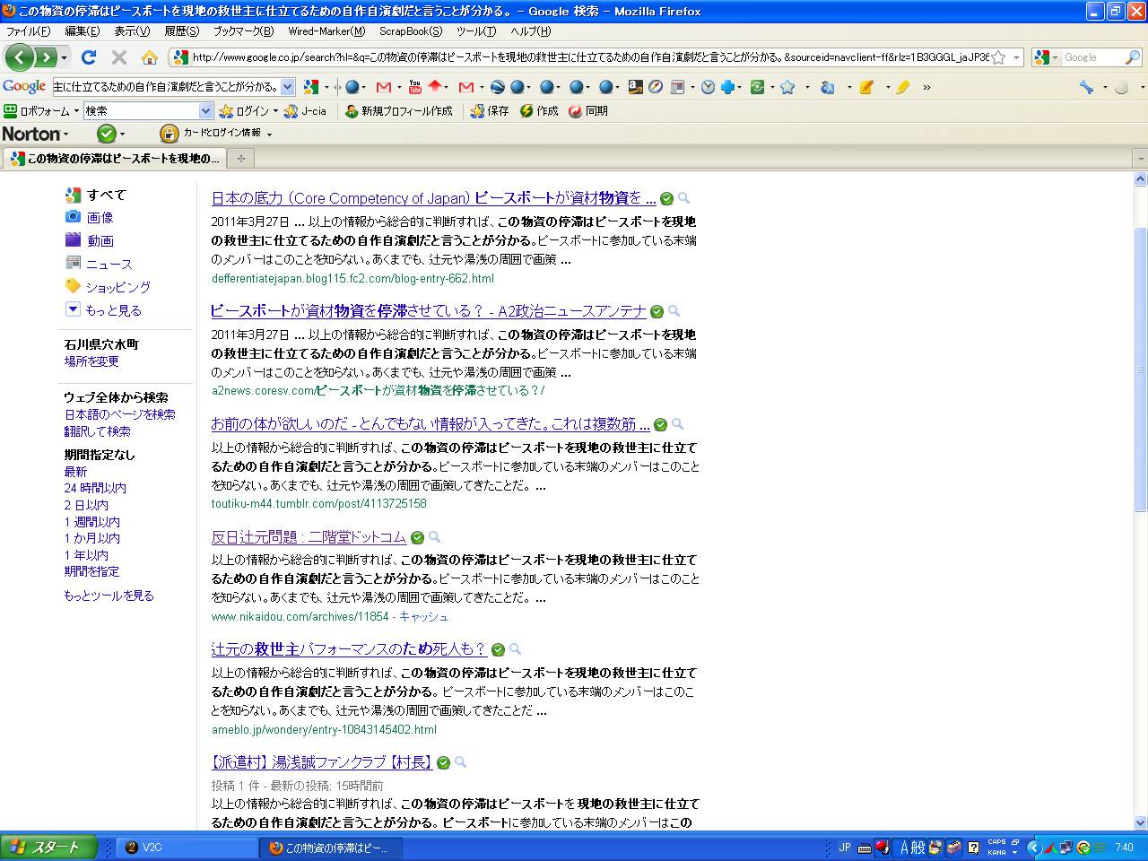Click the green refresh-arrows toolbar icon
The width and height of the screenshot is (1148, 861).
pyautogui.click(x=758, y=87)
